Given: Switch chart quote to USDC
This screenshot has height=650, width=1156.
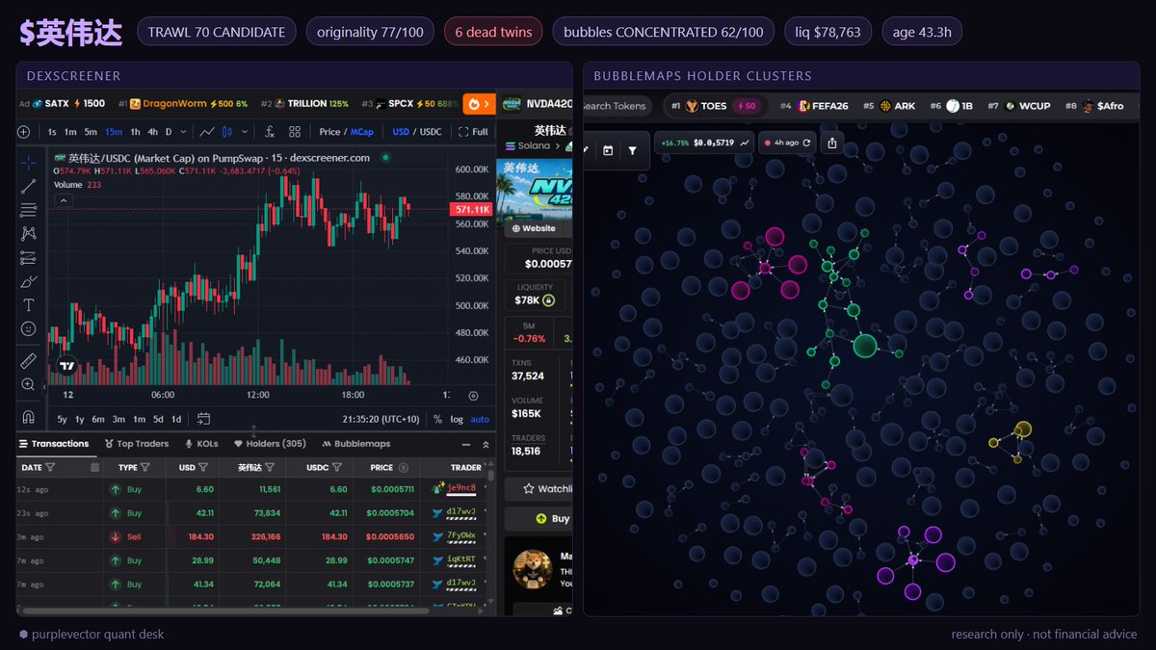Looking at the screenshot, I should 431,132.
